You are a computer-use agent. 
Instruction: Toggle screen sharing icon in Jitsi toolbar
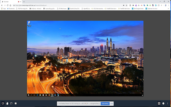point(3,103)
